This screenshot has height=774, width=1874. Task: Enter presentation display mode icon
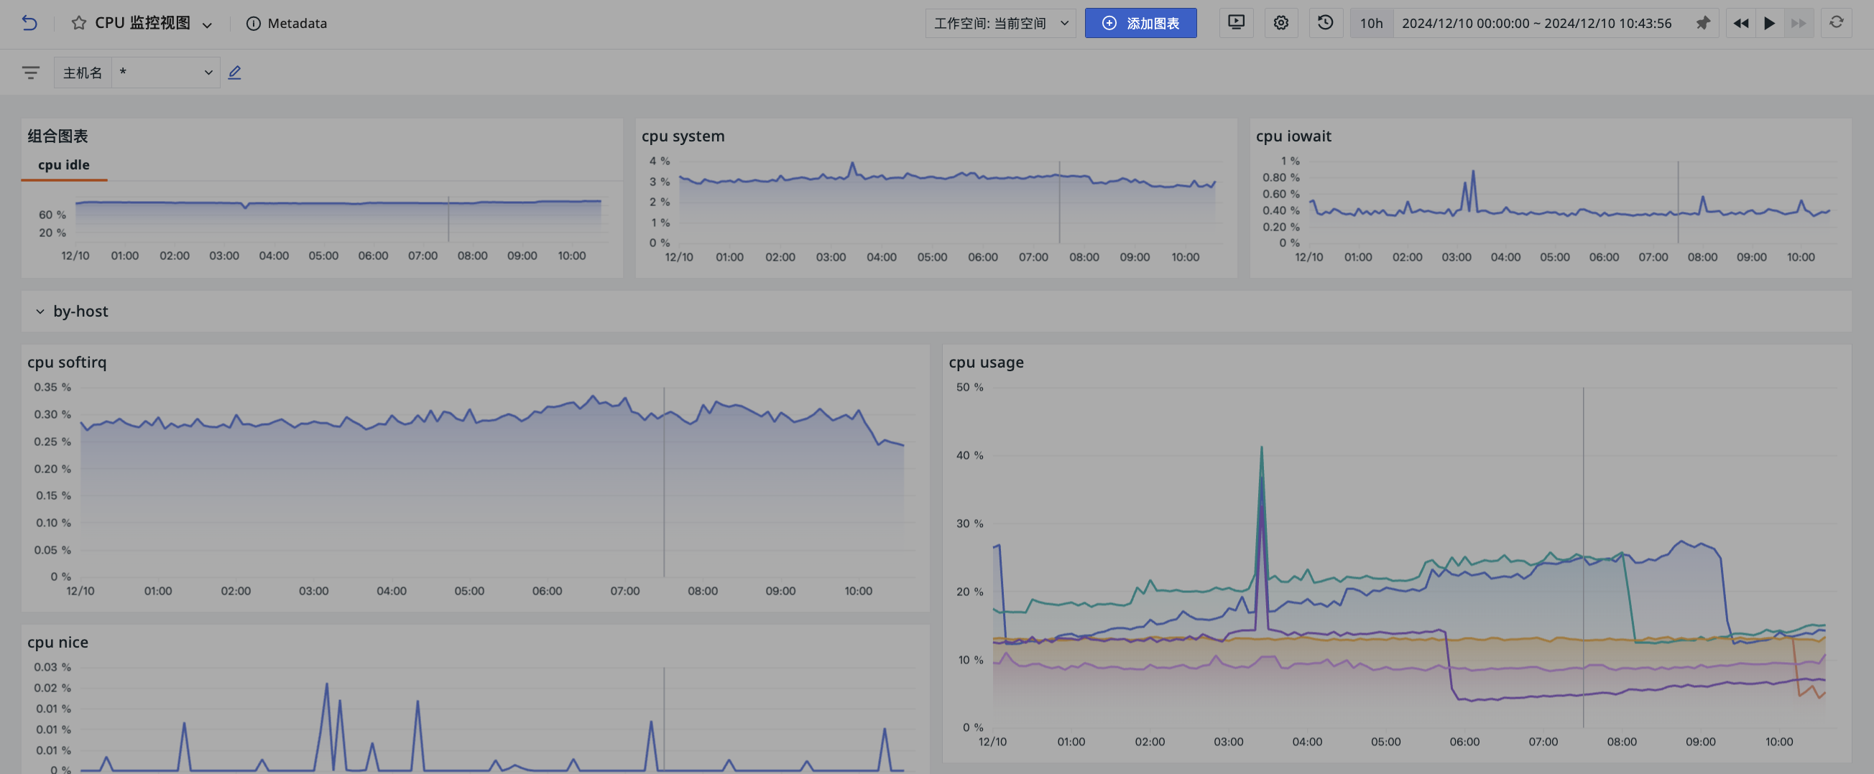point(1236,22)
